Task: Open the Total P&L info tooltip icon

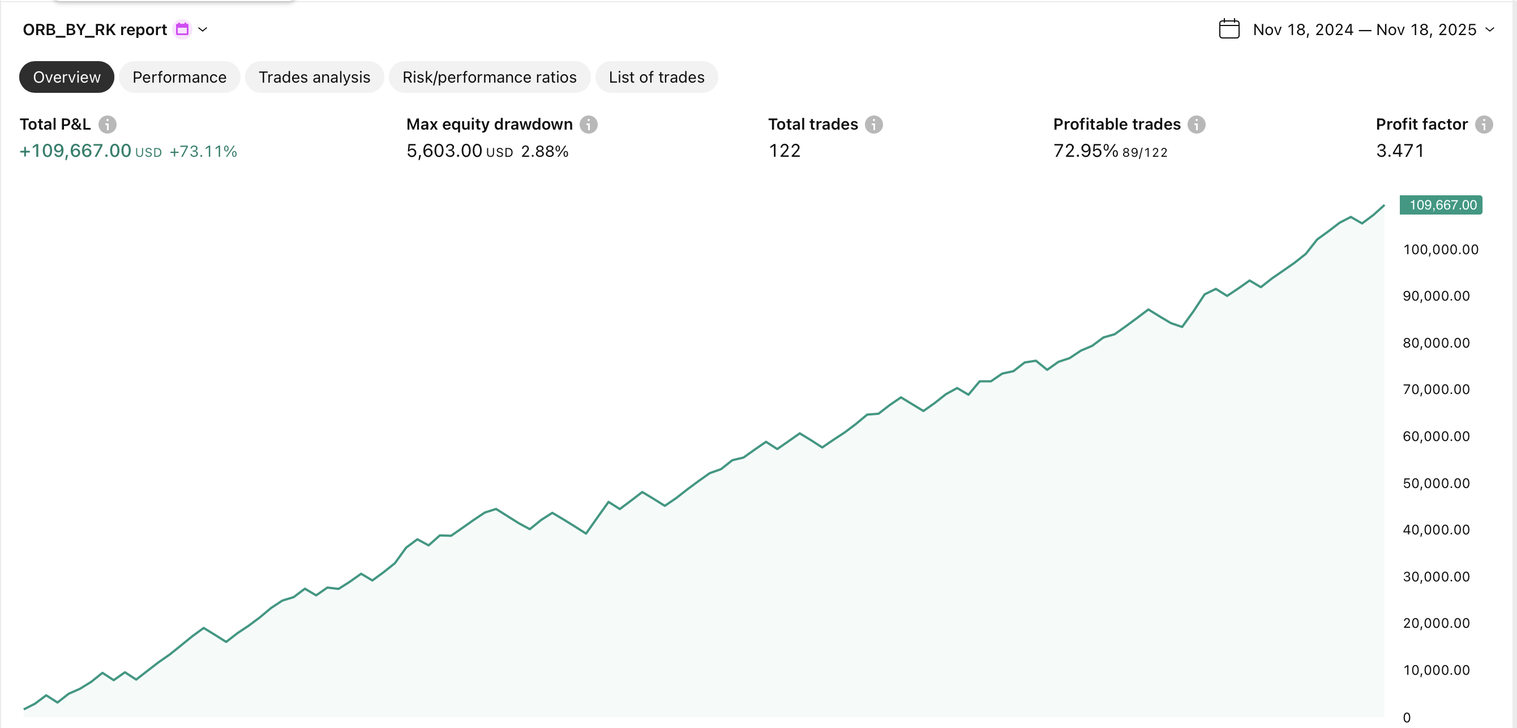Action: click(x=108, y=125)
